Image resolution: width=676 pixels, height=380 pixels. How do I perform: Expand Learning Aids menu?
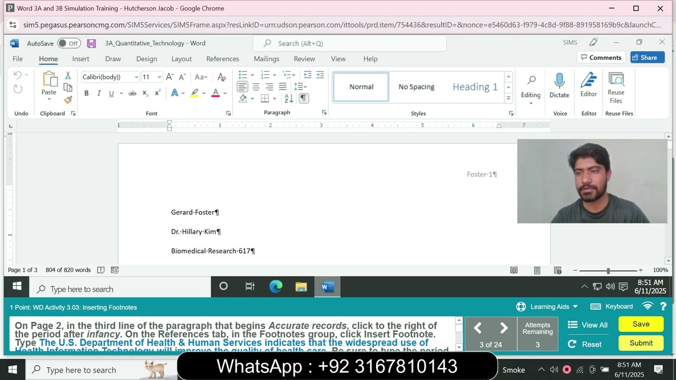click(547, 307)
